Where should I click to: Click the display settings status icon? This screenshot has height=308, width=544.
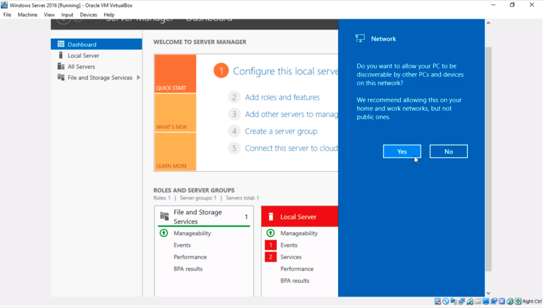[486, 301]
